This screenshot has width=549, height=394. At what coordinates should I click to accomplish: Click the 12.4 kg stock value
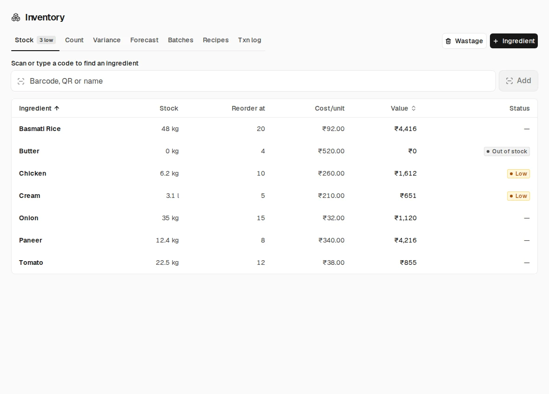point(167,241)
